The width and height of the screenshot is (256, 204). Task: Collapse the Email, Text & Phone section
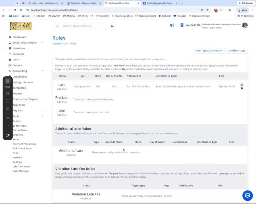coord(42,43)
